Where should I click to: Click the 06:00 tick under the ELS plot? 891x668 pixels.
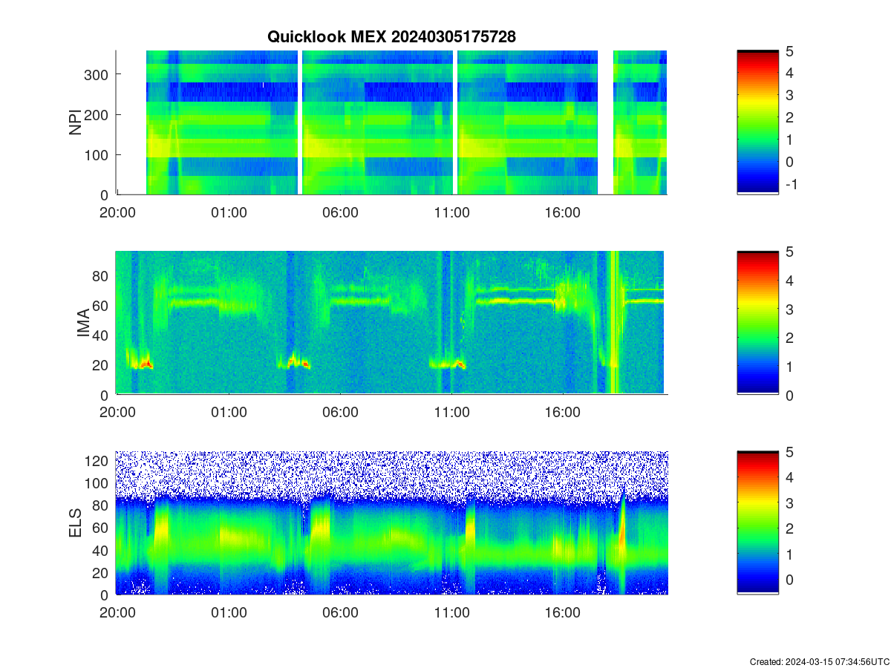pos(340,613)
